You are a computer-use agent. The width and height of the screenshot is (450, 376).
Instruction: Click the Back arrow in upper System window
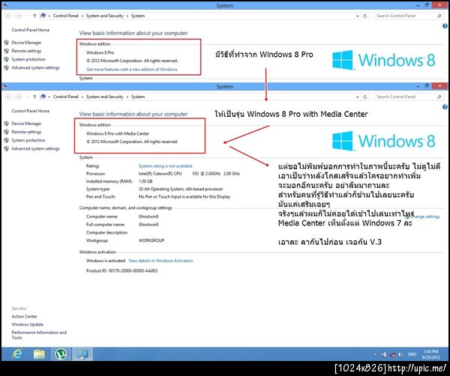click(x=8, y=16)
